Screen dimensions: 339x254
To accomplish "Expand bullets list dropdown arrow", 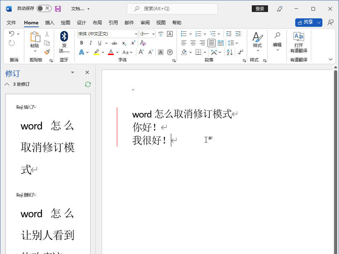I will point(190,34).
